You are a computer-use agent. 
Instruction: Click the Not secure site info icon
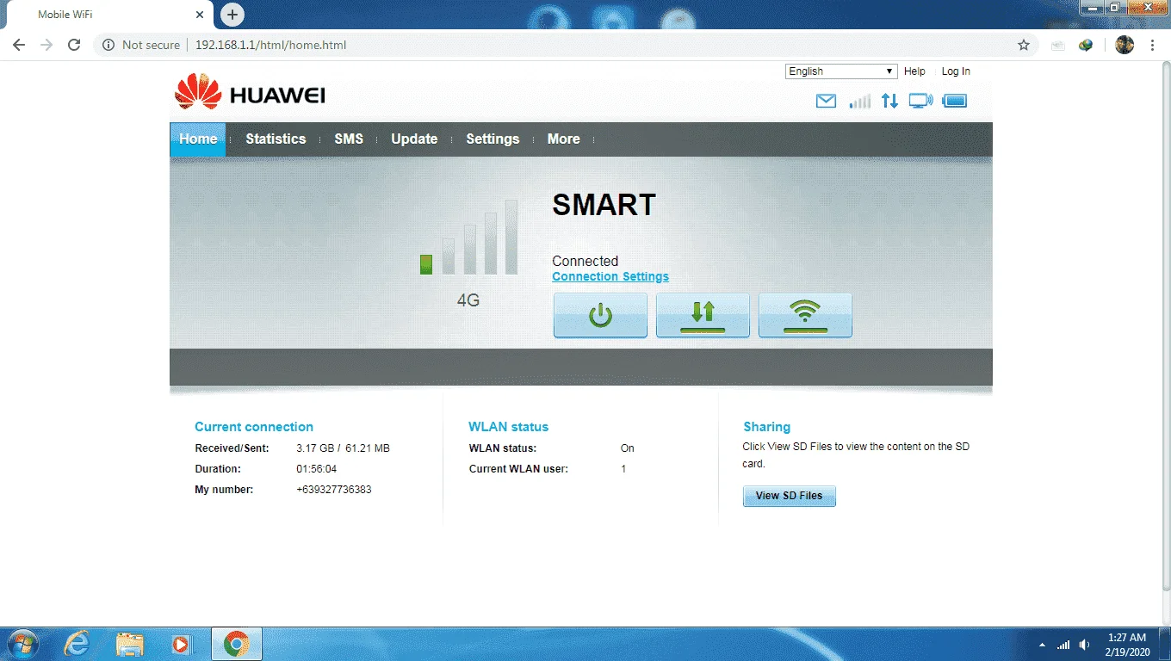(x=108, y=45)
